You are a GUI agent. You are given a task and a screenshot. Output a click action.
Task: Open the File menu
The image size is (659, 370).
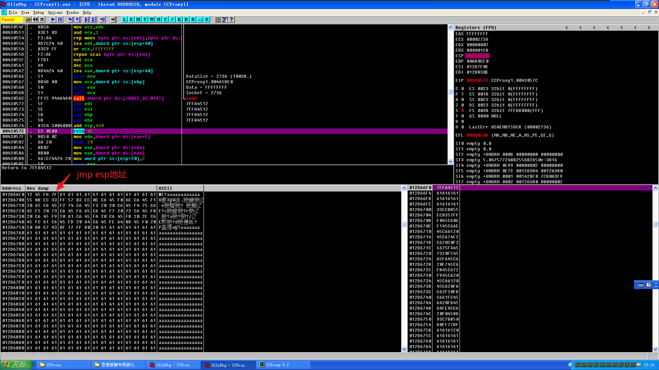coord(13,12)
